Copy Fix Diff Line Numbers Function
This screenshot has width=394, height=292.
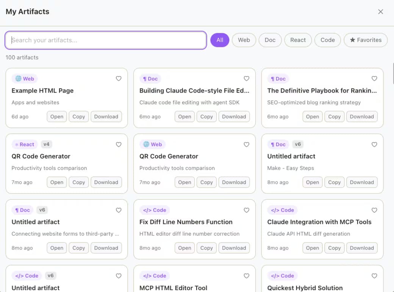[206, 248]
